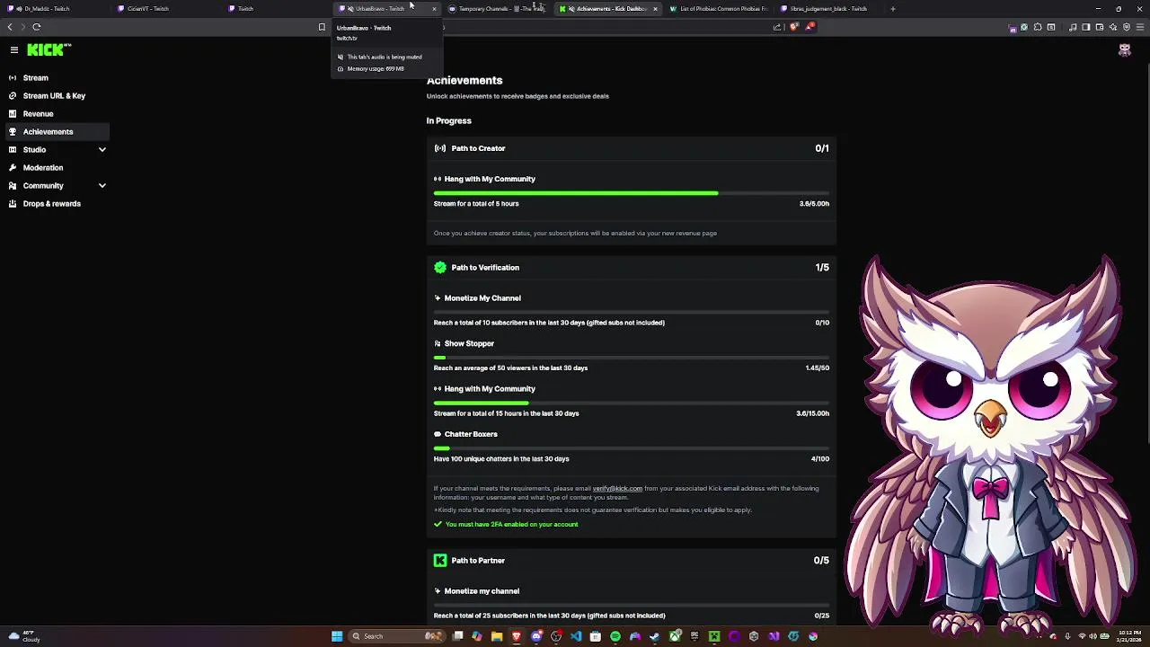Close the UrbanBravo Twitch tab
Viewport: 1150px width, 647px height.
(x=434, y=9)
